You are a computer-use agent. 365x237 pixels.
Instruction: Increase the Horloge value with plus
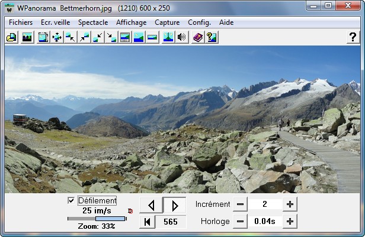(x=290, y=222)
